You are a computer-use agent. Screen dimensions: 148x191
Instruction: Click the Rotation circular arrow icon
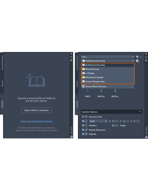tap(86, 125)
